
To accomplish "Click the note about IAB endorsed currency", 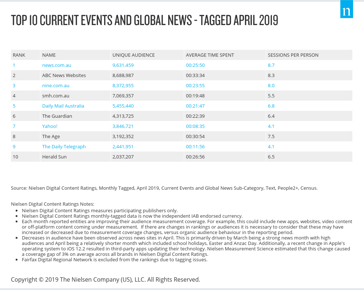I will pos(132,216).
